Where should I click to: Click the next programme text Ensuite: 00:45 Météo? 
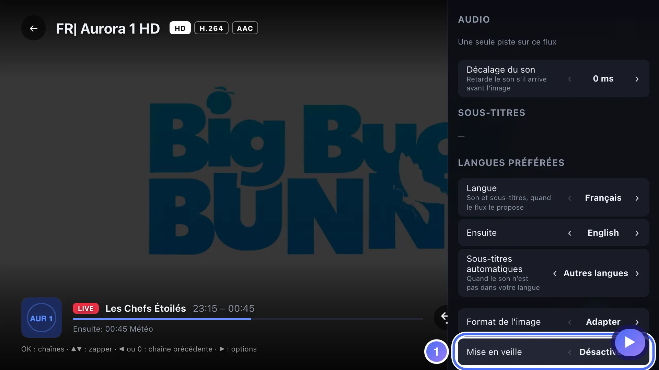[113, 329]
